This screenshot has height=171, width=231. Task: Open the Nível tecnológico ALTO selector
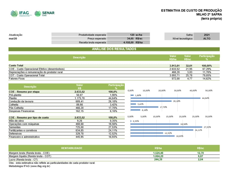(x=206, y=38)
